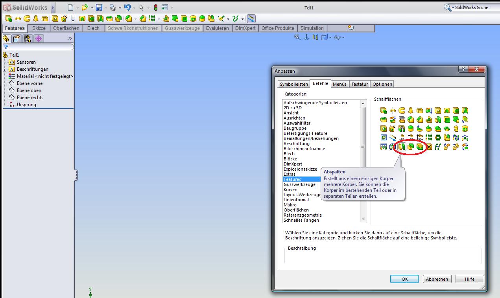
Task: Open the Menüs tab in Anpassen dialog
Action: click(339, 84)
